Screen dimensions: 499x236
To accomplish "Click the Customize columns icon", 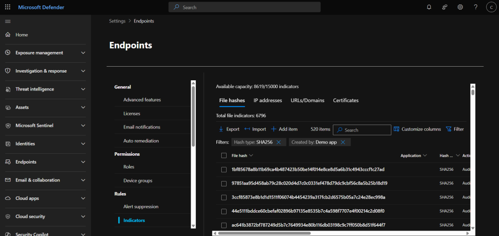I will click(x=396, y=129).
